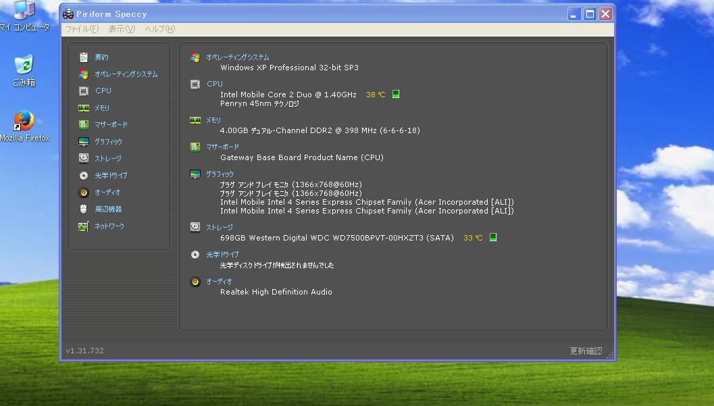Click the graphics monitor icon in the summary panel
This screenshot has height=406, width=714.
tap(195, 174)
